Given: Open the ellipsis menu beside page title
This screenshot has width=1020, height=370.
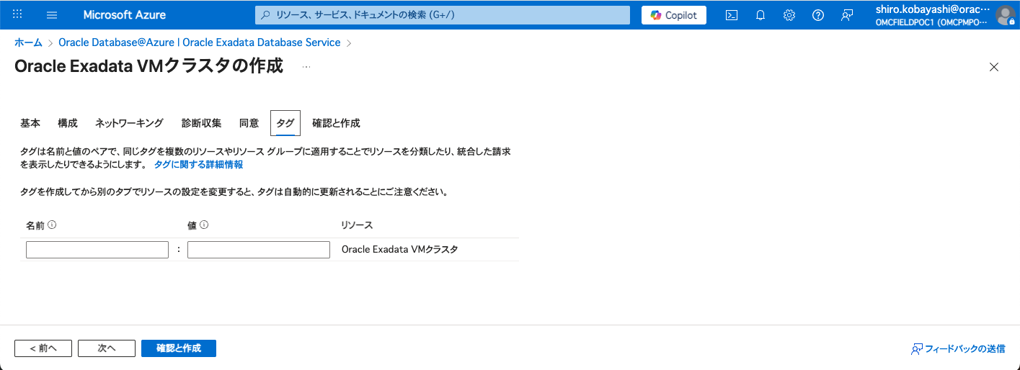Looking at the screenshot, I should [306, 66].
